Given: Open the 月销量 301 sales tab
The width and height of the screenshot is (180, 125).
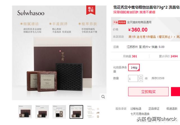Looking at the screenshot, I should tap(130, 56).
